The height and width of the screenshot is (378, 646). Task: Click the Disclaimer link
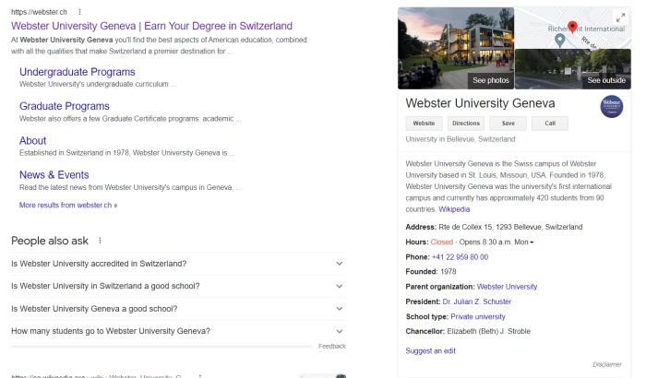point(607,364)
